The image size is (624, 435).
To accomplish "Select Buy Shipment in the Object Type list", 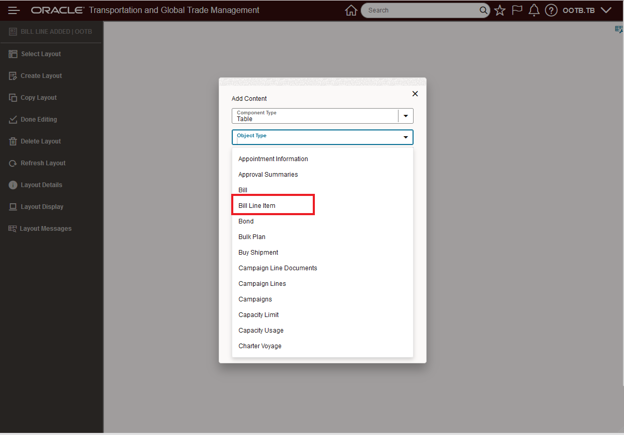I will (x=258, y=252).
